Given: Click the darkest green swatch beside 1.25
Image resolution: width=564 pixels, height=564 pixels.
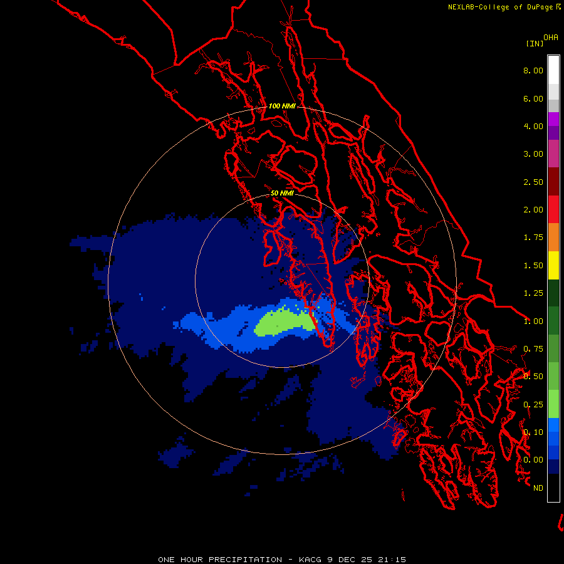Looking at the screenshot, I should (x=553, y=293).
